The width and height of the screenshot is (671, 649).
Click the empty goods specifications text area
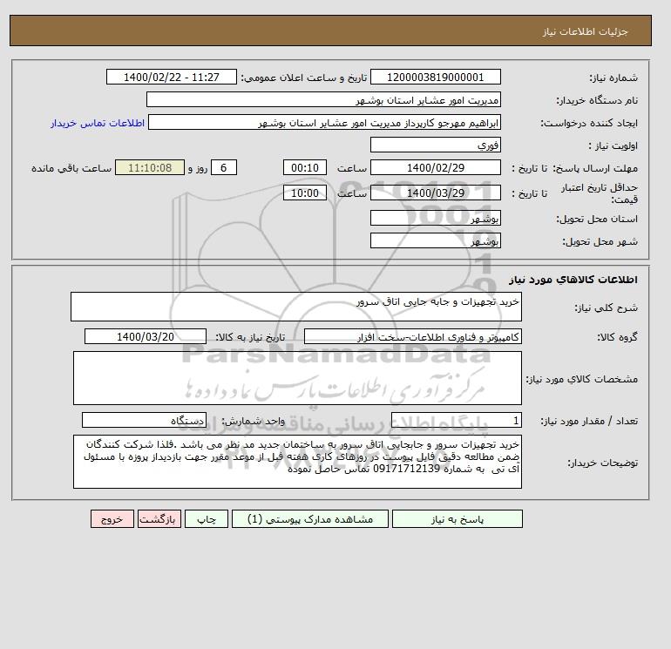tap(297, 378)
